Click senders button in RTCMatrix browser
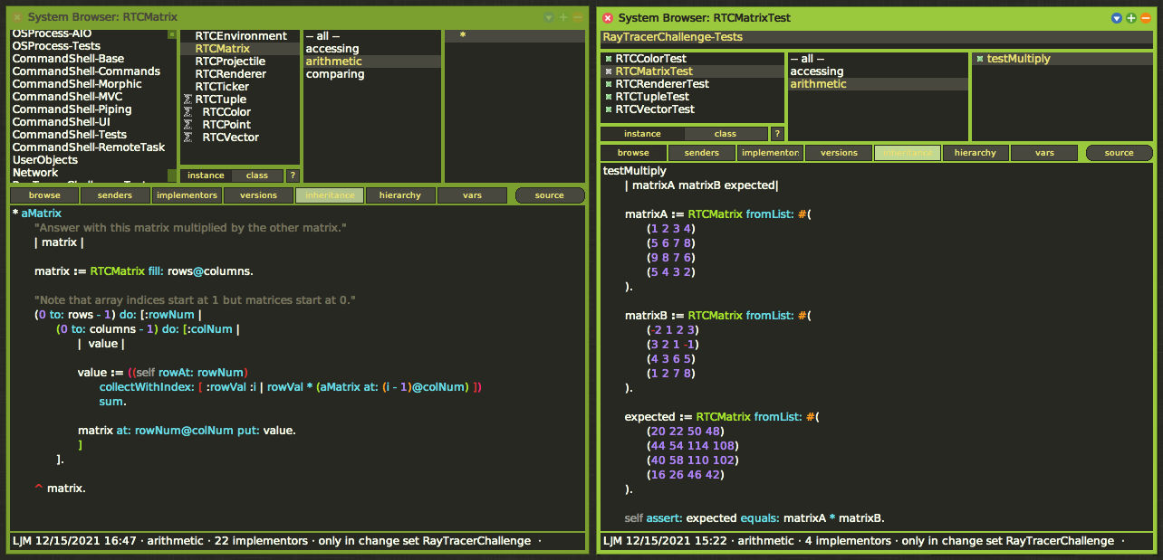Image resolution: width=1163 pixels, height=560 pixels. pos(115,195)
